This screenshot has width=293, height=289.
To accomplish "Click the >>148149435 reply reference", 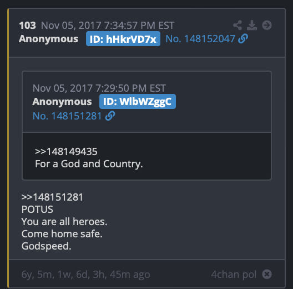I will click(66, 151).
